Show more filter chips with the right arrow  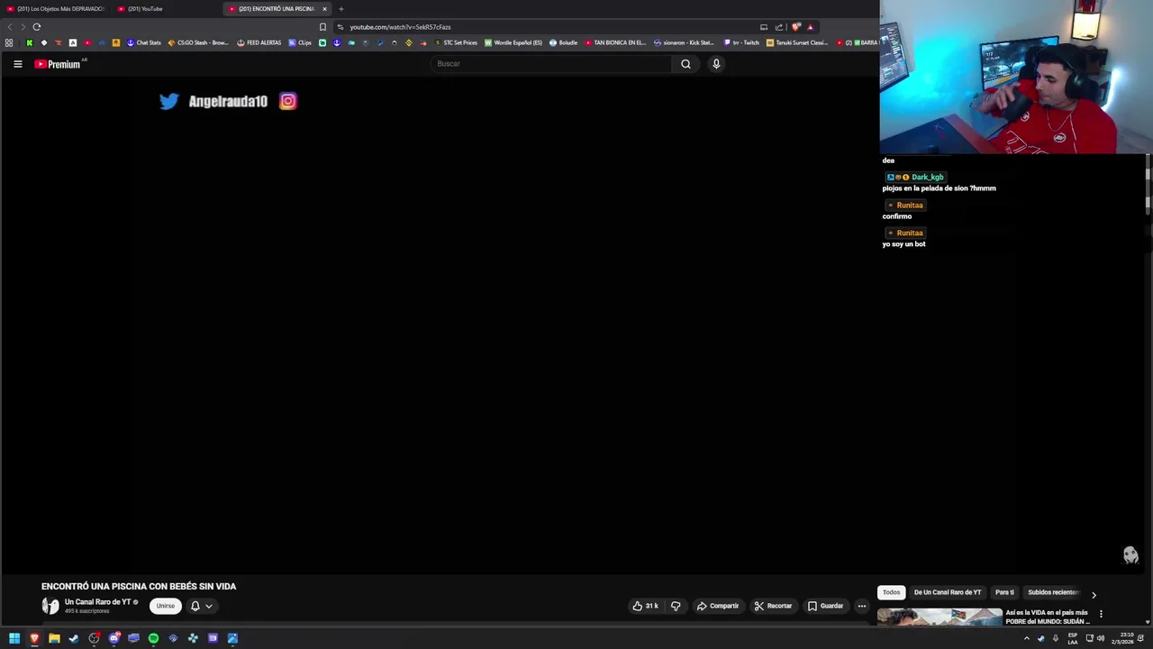[x=1094, y=595]
